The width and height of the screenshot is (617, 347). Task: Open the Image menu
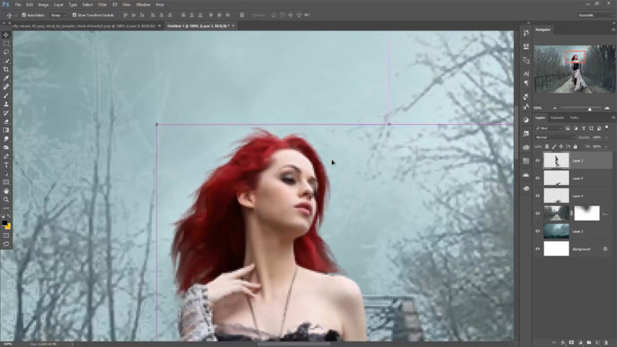click(x=43, y=5)
